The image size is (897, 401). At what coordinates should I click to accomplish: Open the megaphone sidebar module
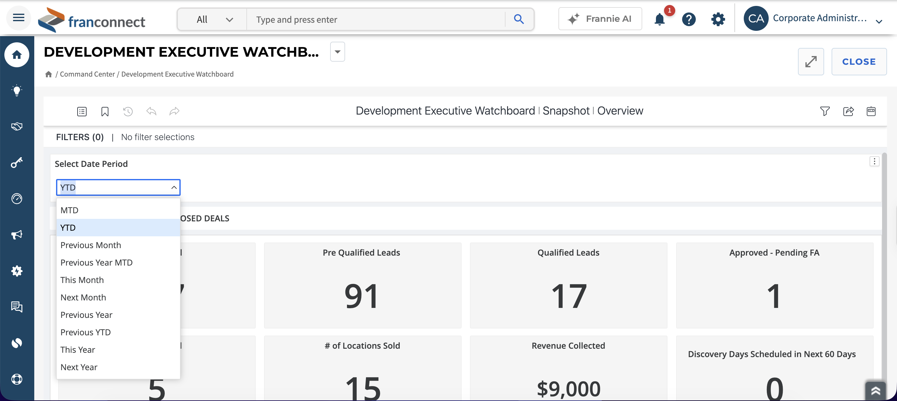(17, 235)
